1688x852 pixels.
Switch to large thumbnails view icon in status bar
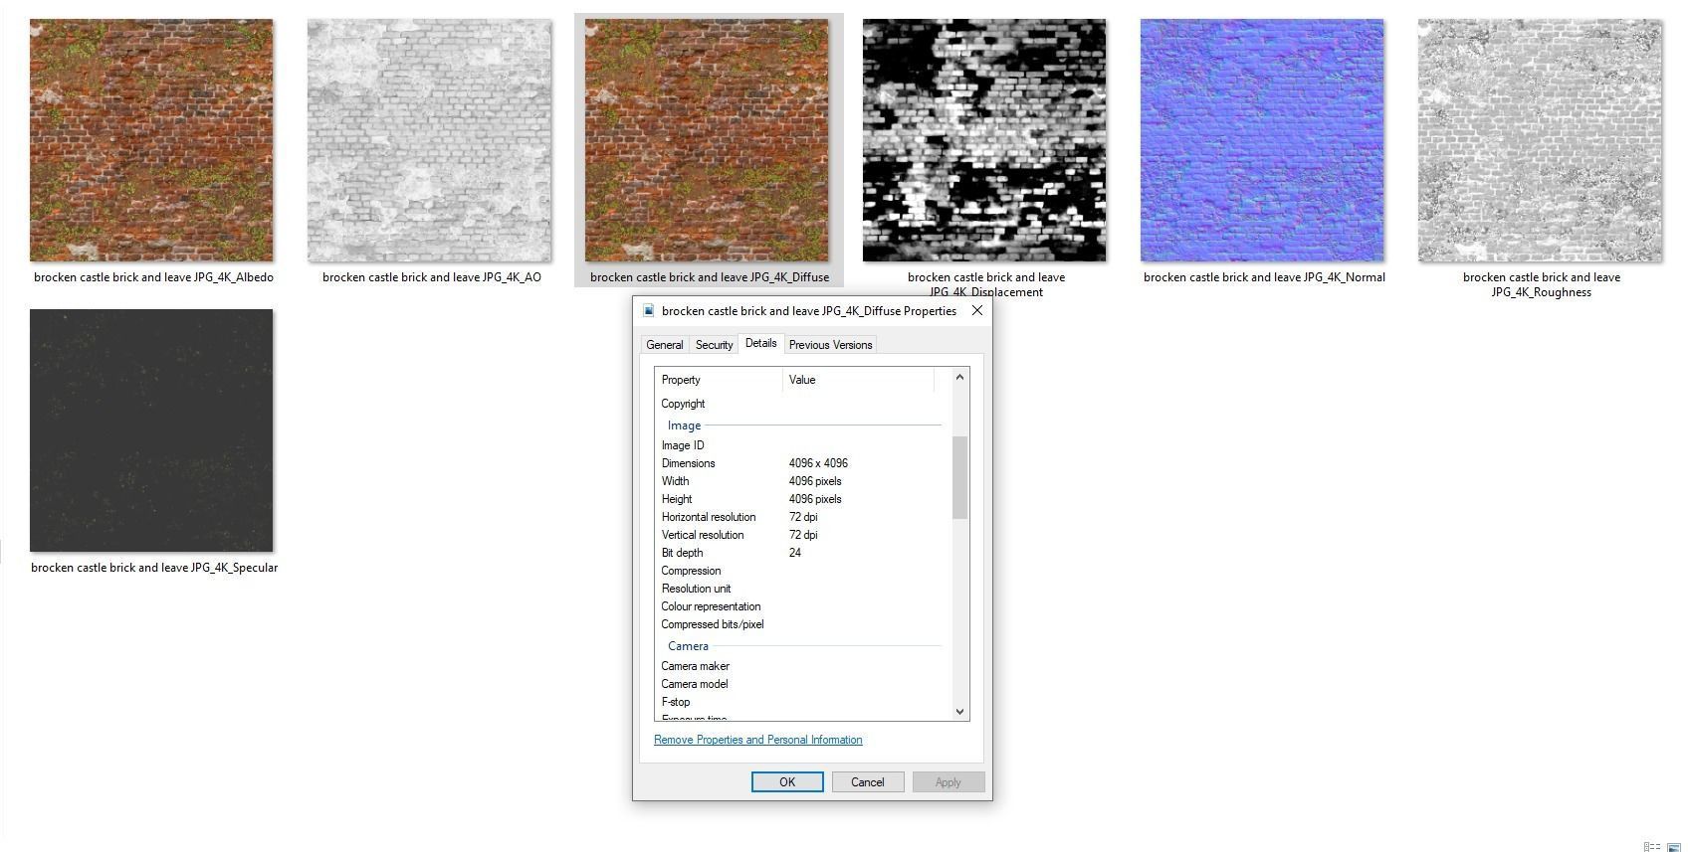(1674, 847)
